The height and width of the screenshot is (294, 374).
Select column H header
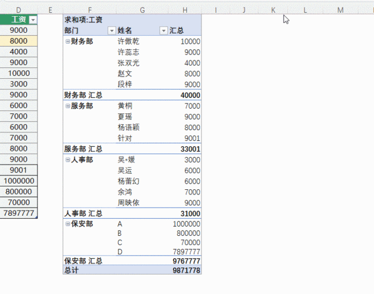184,9
